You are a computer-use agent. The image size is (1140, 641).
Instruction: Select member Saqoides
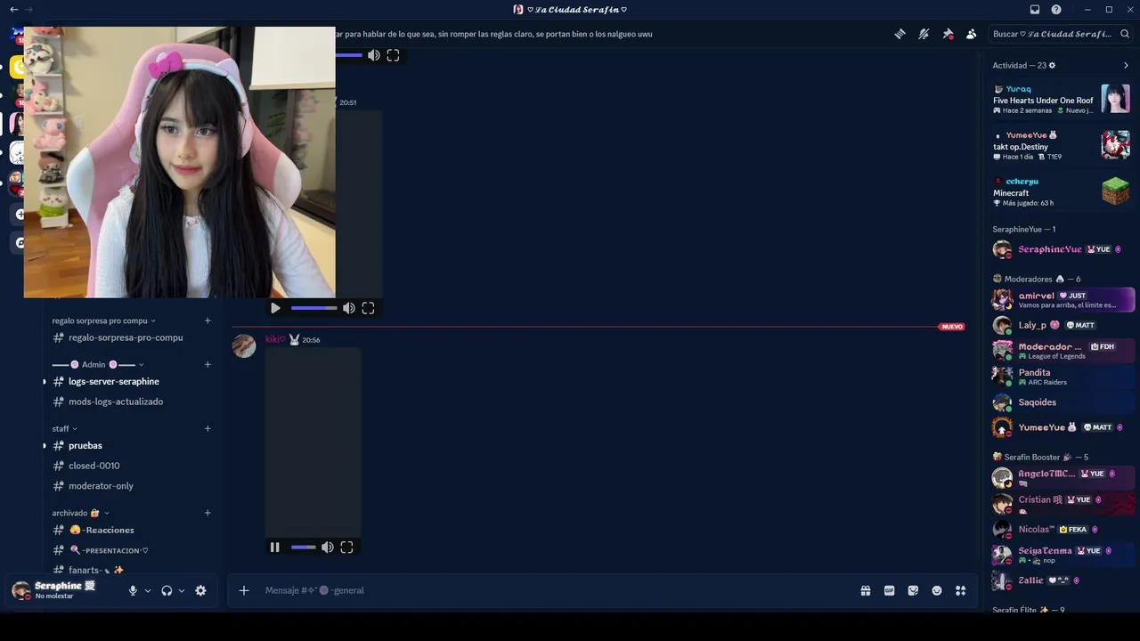(x=1062, y=402)
